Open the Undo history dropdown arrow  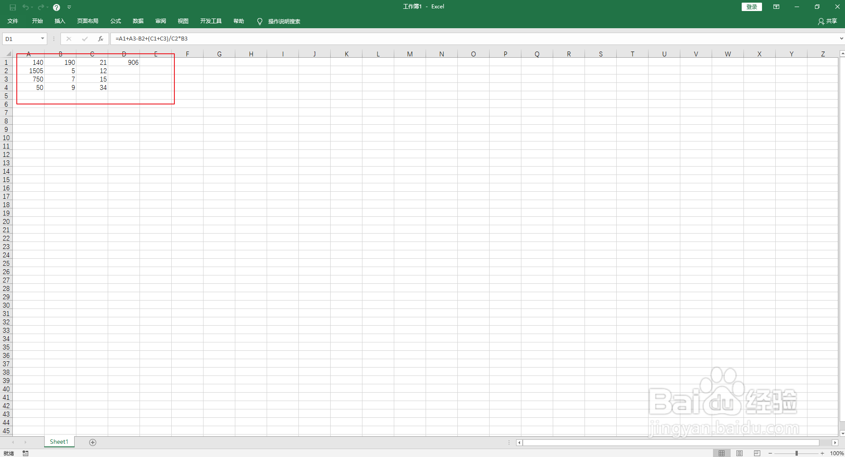32,7
